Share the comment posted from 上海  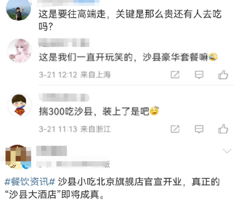coord(175,75)
